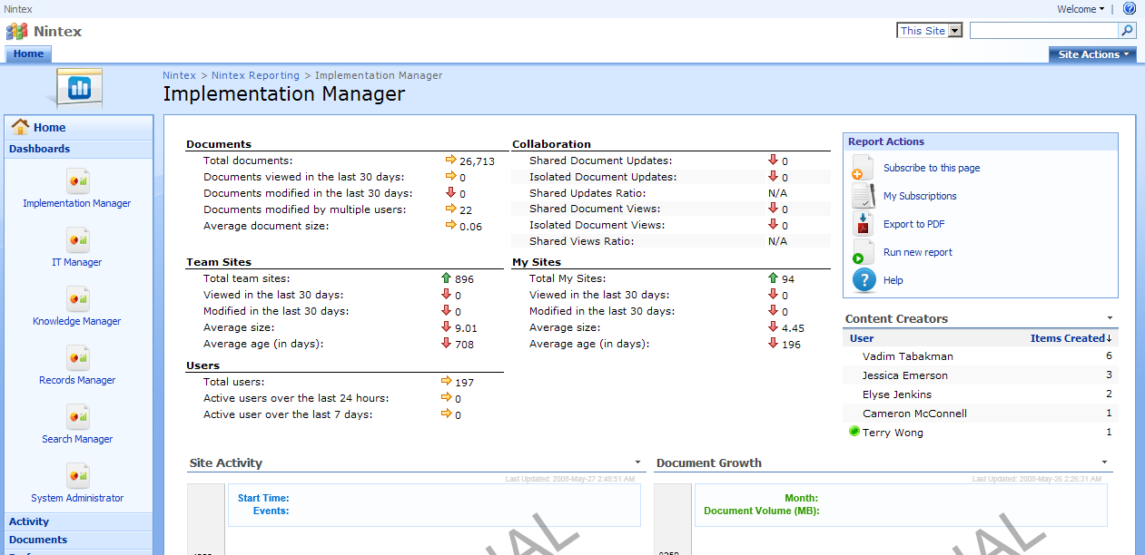Expand the Activity section in sidebar
1145x555 pixels.
[x=29, y=521]
